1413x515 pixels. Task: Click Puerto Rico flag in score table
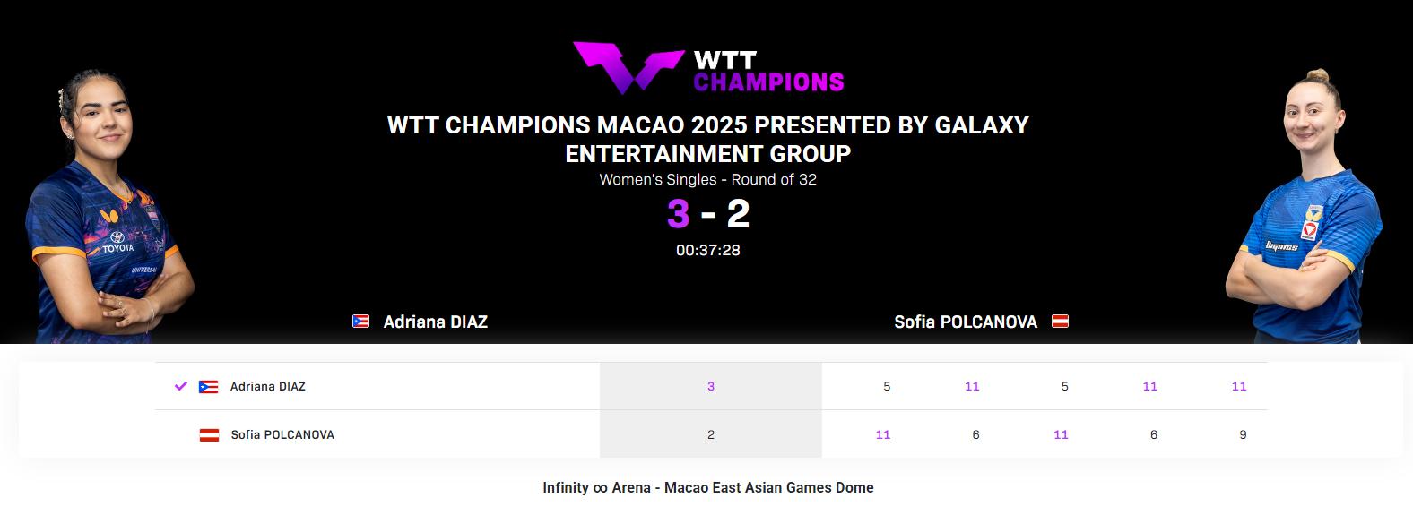point(209,387)
